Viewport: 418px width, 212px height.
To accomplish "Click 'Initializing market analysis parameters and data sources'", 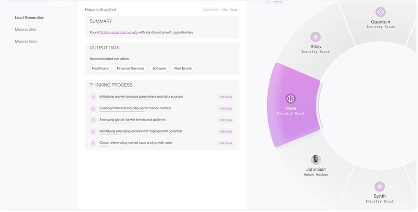I will (x=141, y=97).
